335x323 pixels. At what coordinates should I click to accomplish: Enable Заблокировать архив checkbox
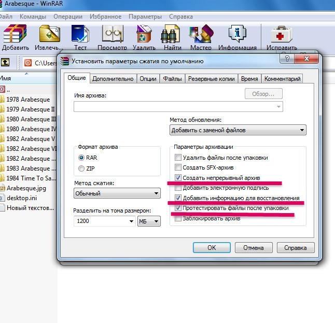click(x=178, y=218)
